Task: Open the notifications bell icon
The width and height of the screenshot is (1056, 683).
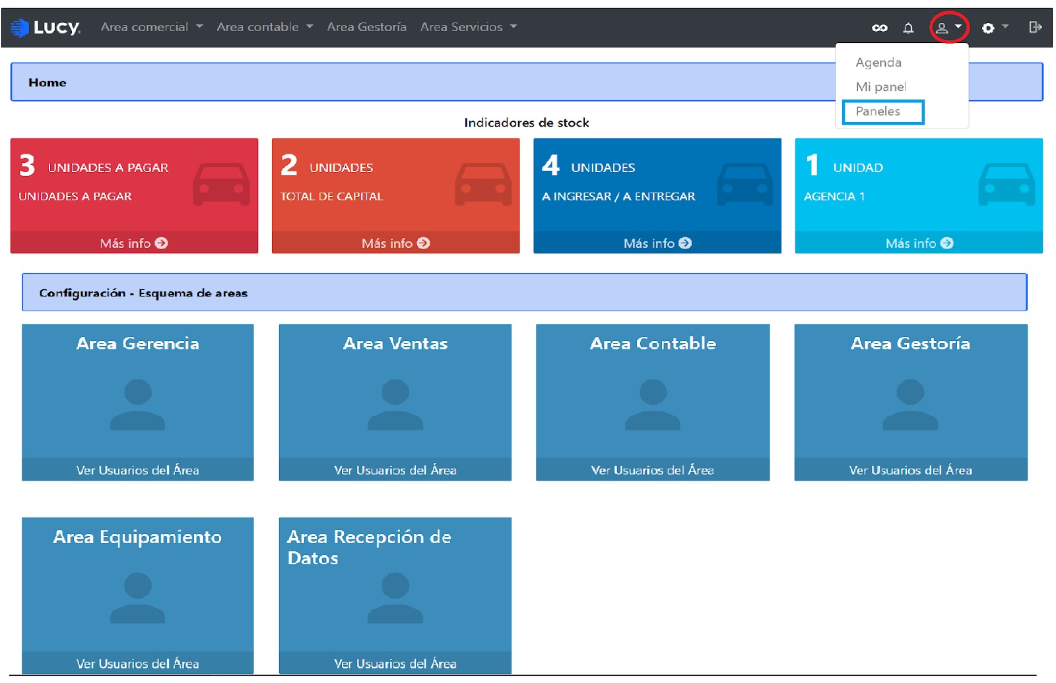Action: click(908, 28)
